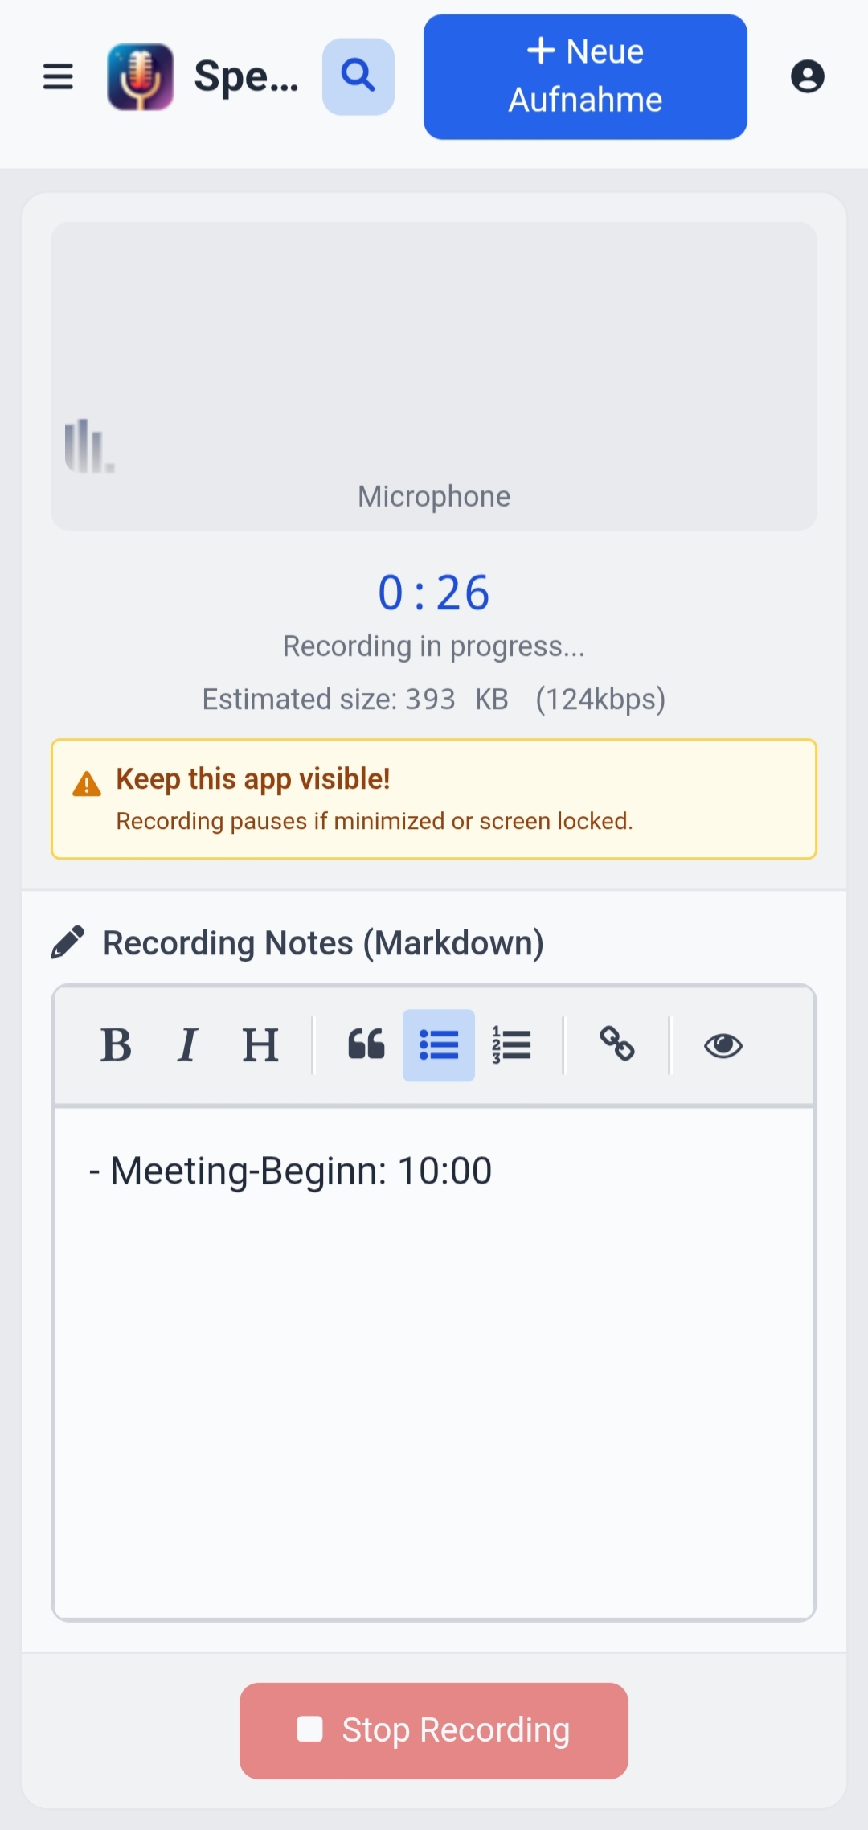Open the hamburger navigation menu

58,77
